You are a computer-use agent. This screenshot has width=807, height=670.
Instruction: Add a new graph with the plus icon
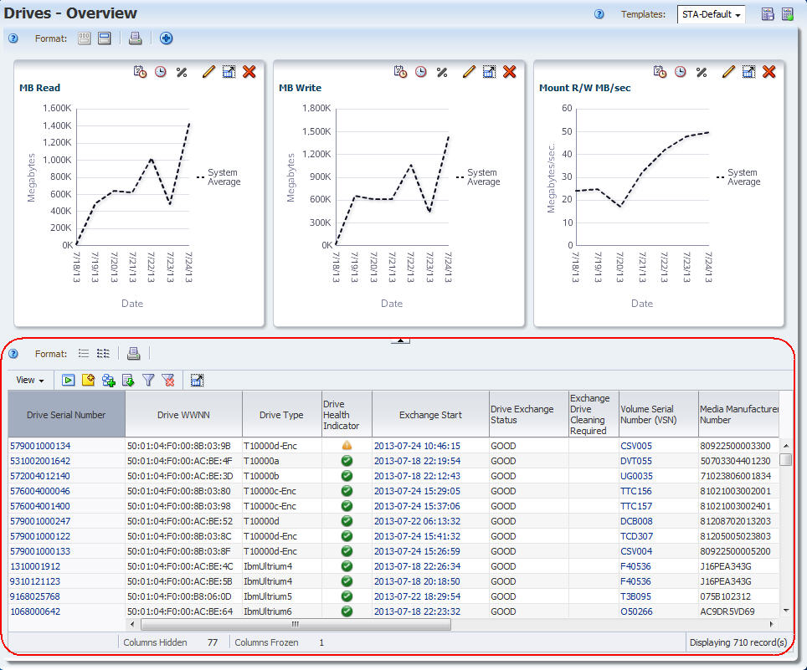(166, 38)
